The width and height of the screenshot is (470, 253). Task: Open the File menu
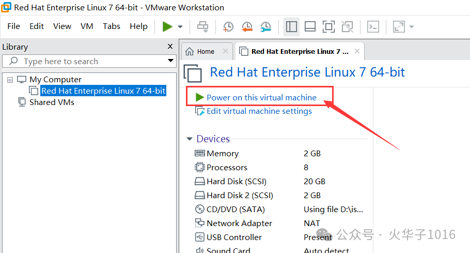13,26
